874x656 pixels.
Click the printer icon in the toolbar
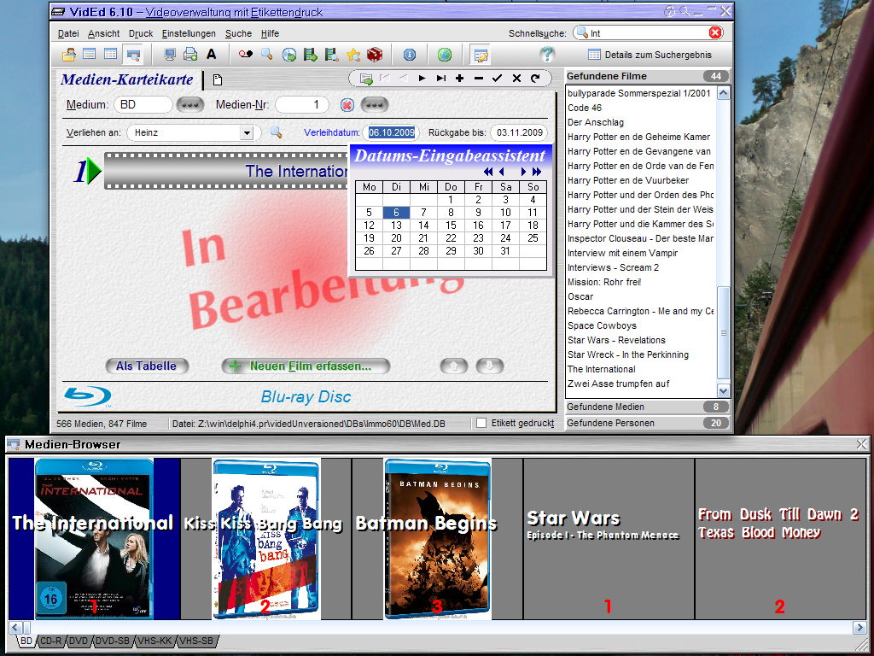coord(190,55)
